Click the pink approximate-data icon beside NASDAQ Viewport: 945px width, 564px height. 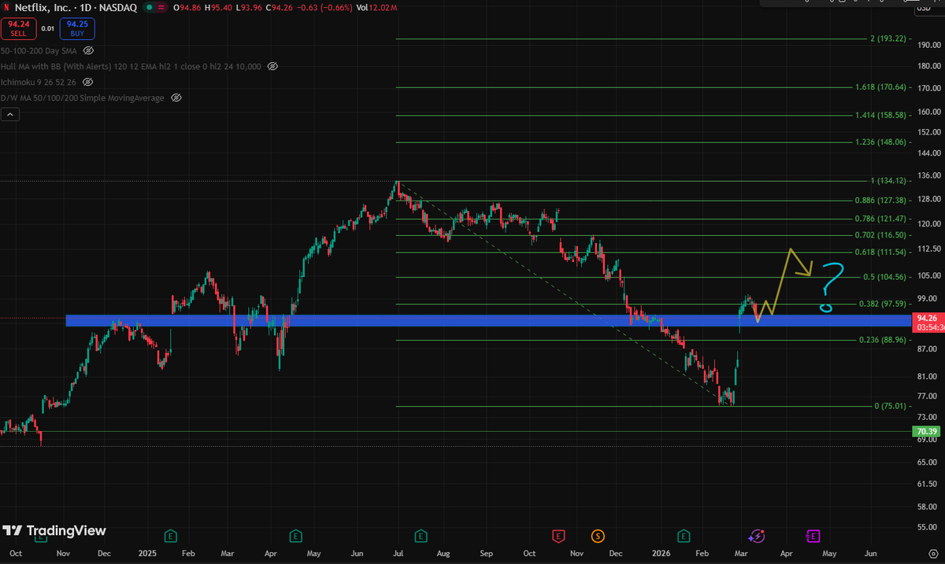161,6
